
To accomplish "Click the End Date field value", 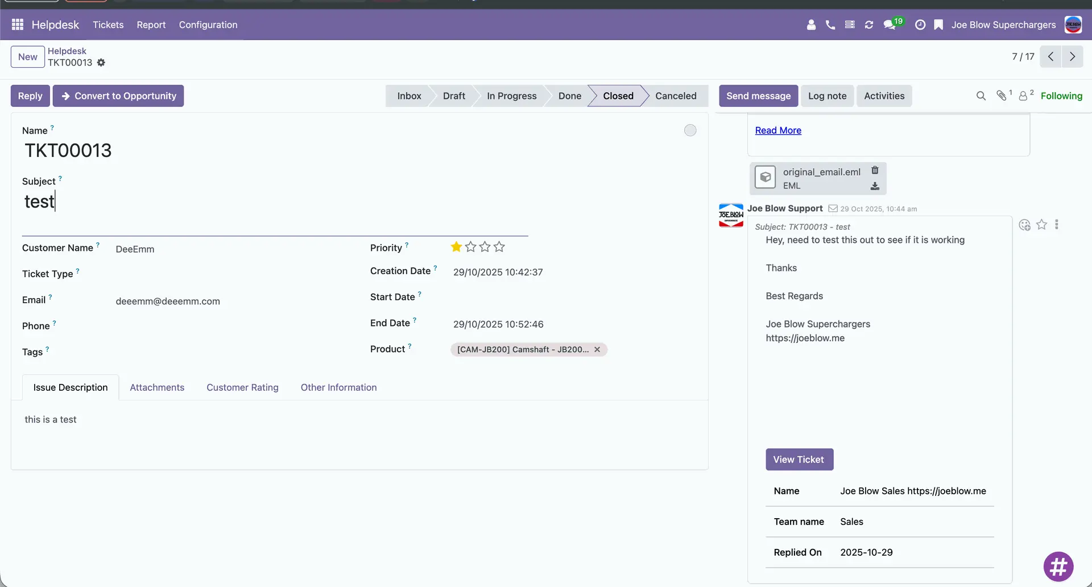I will click(498, 324).
